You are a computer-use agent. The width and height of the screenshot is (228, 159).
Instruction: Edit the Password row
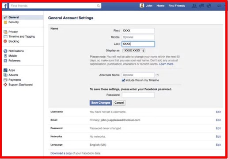pos(218,128)
